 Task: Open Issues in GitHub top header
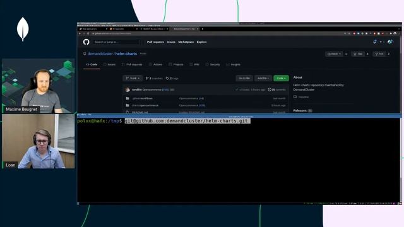[171, 42]
